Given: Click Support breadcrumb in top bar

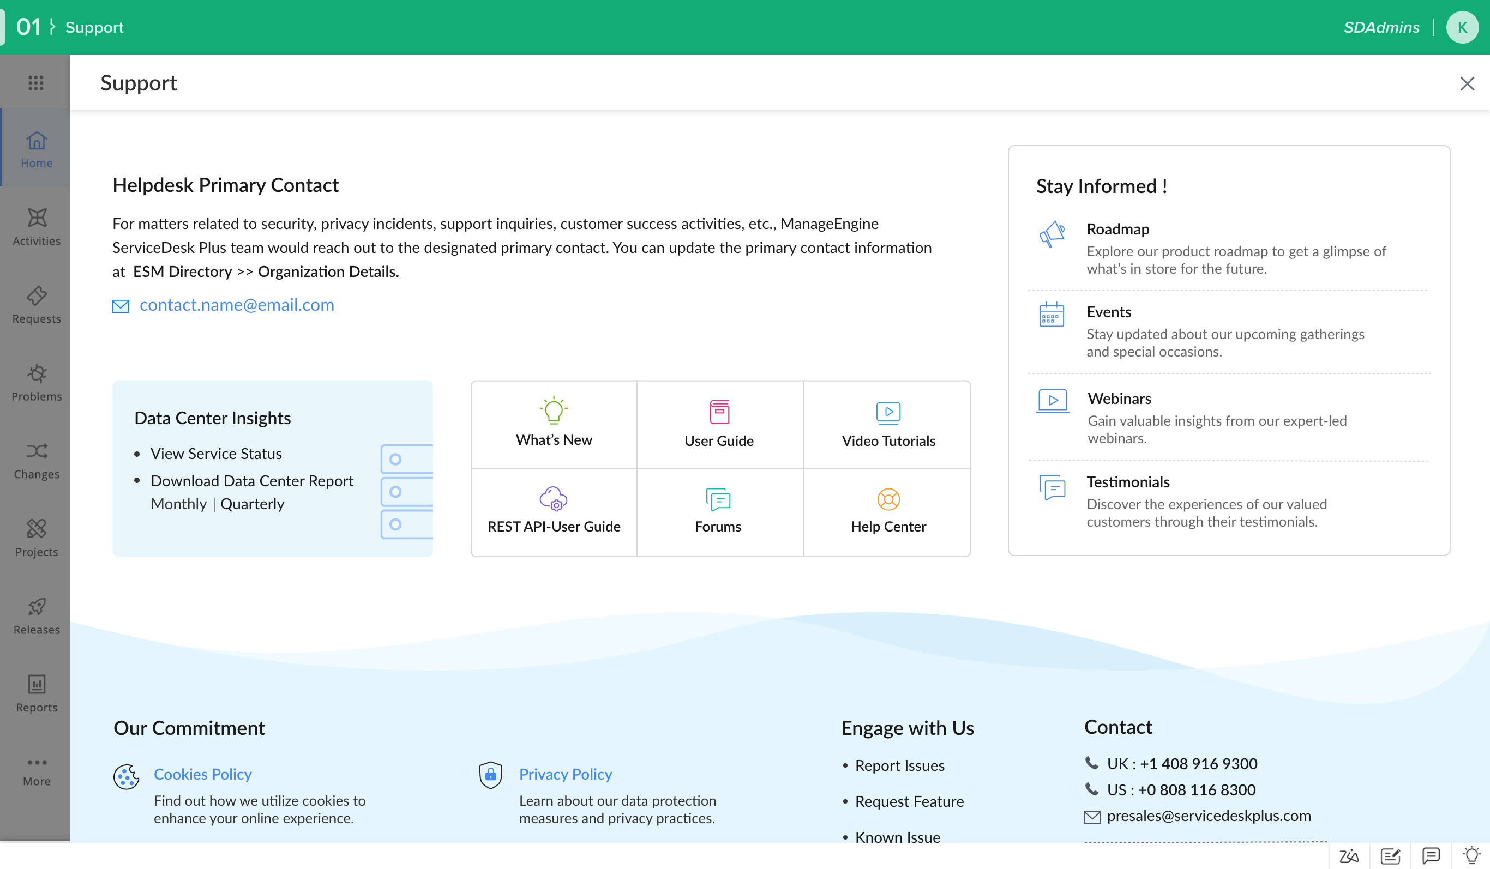Looking at the screenshot, I should point(94,27).
